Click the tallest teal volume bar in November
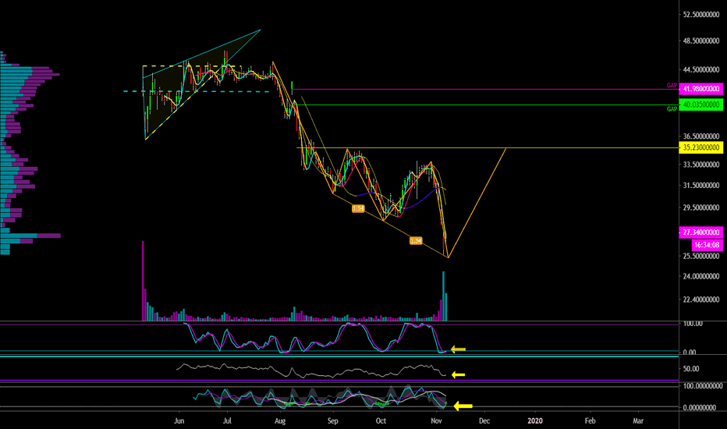The image size is (727, 429). (x=444, y=296)
